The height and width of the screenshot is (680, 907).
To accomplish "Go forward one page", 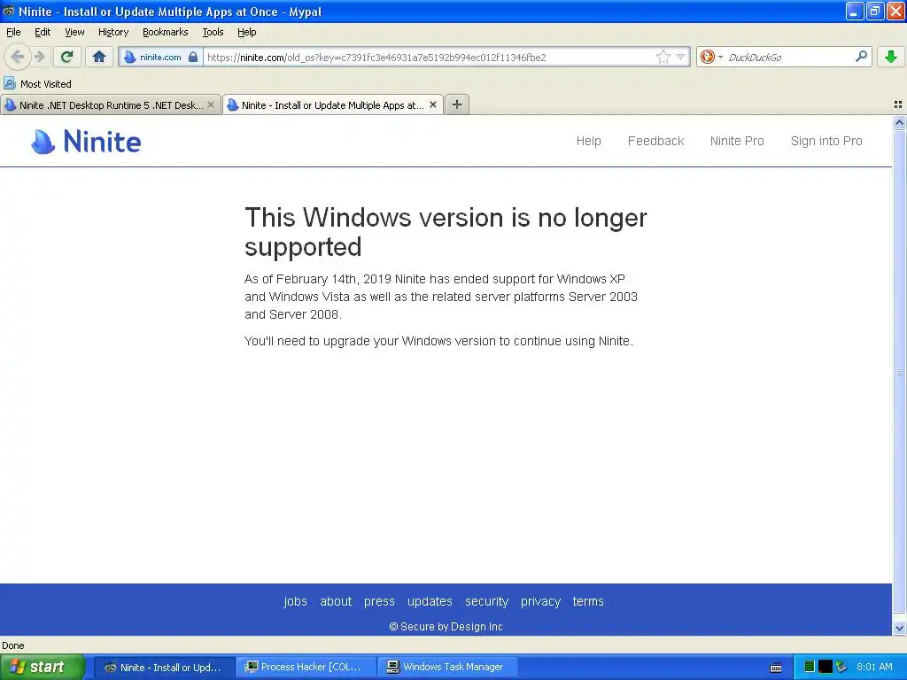I will click(39, 57).
